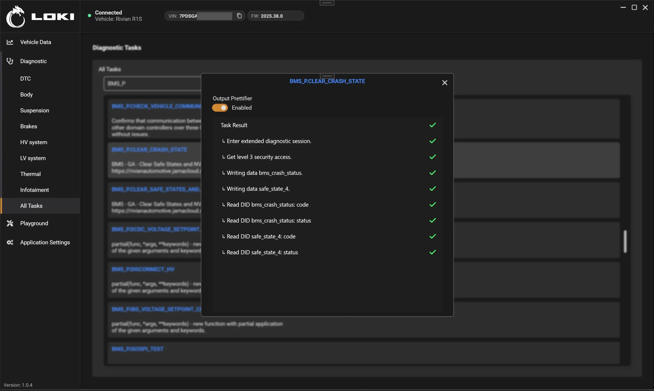
Task: Open BMS_P.DISCONNECT_HV task link
Action: [x=143, y=269]
